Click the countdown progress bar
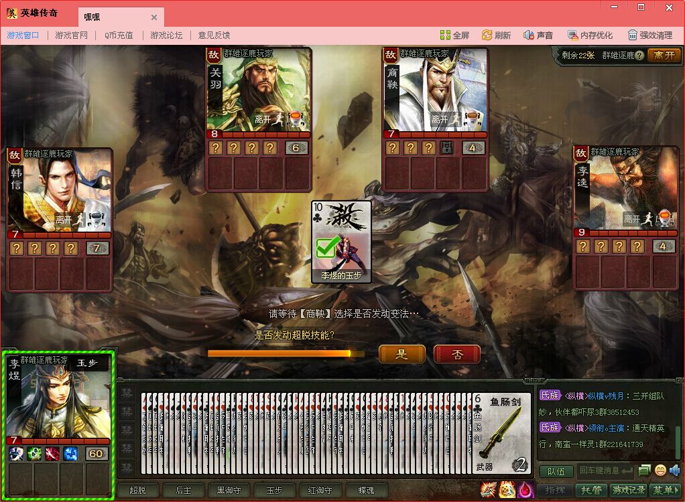Viewport: 685px width, 502px height. coord(286,353)
